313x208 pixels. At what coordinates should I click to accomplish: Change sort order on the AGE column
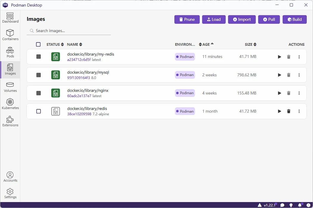(x=200, y=44)
